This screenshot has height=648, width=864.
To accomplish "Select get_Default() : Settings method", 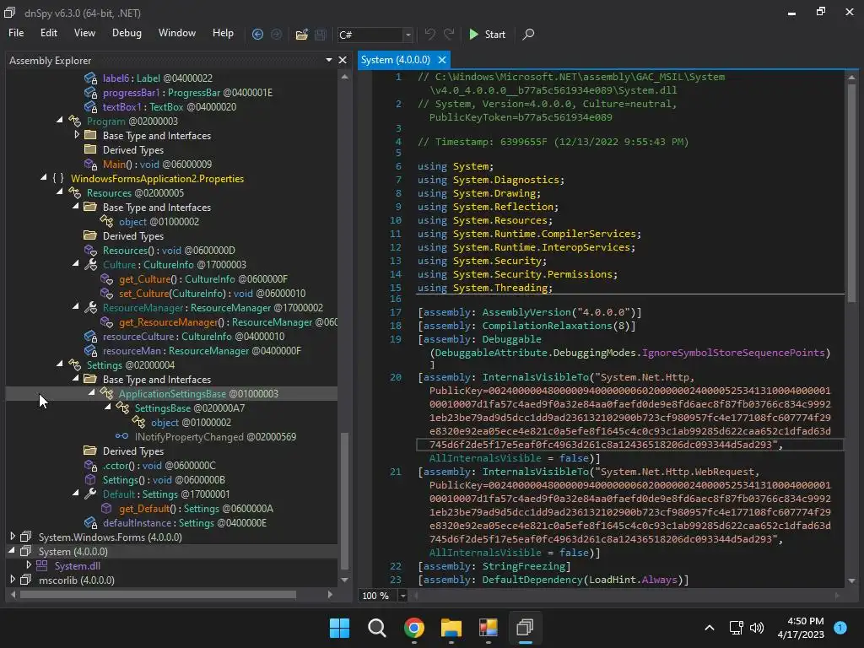I will coord(196,508).
